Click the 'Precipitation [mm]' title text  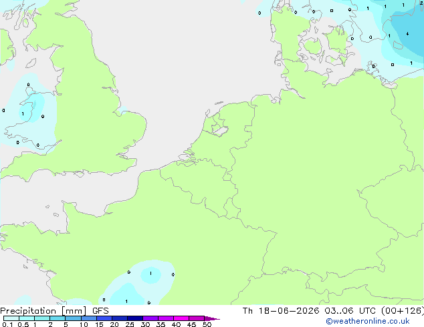coord(43,311)
